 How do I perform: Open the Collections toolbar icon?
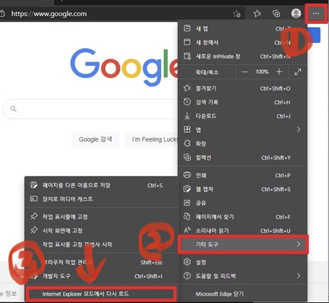(x=276, y=13)
